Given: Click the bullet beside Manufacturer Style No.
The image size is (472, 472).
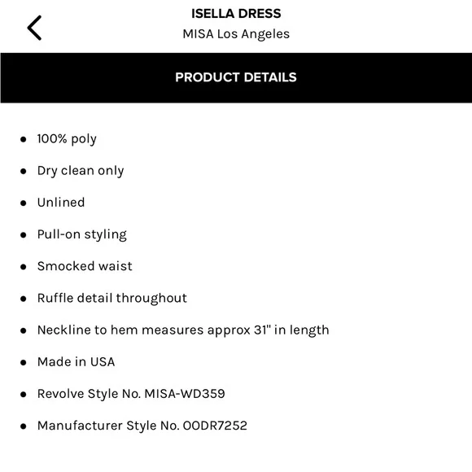Looking at the screenshot, I should 23,426.
